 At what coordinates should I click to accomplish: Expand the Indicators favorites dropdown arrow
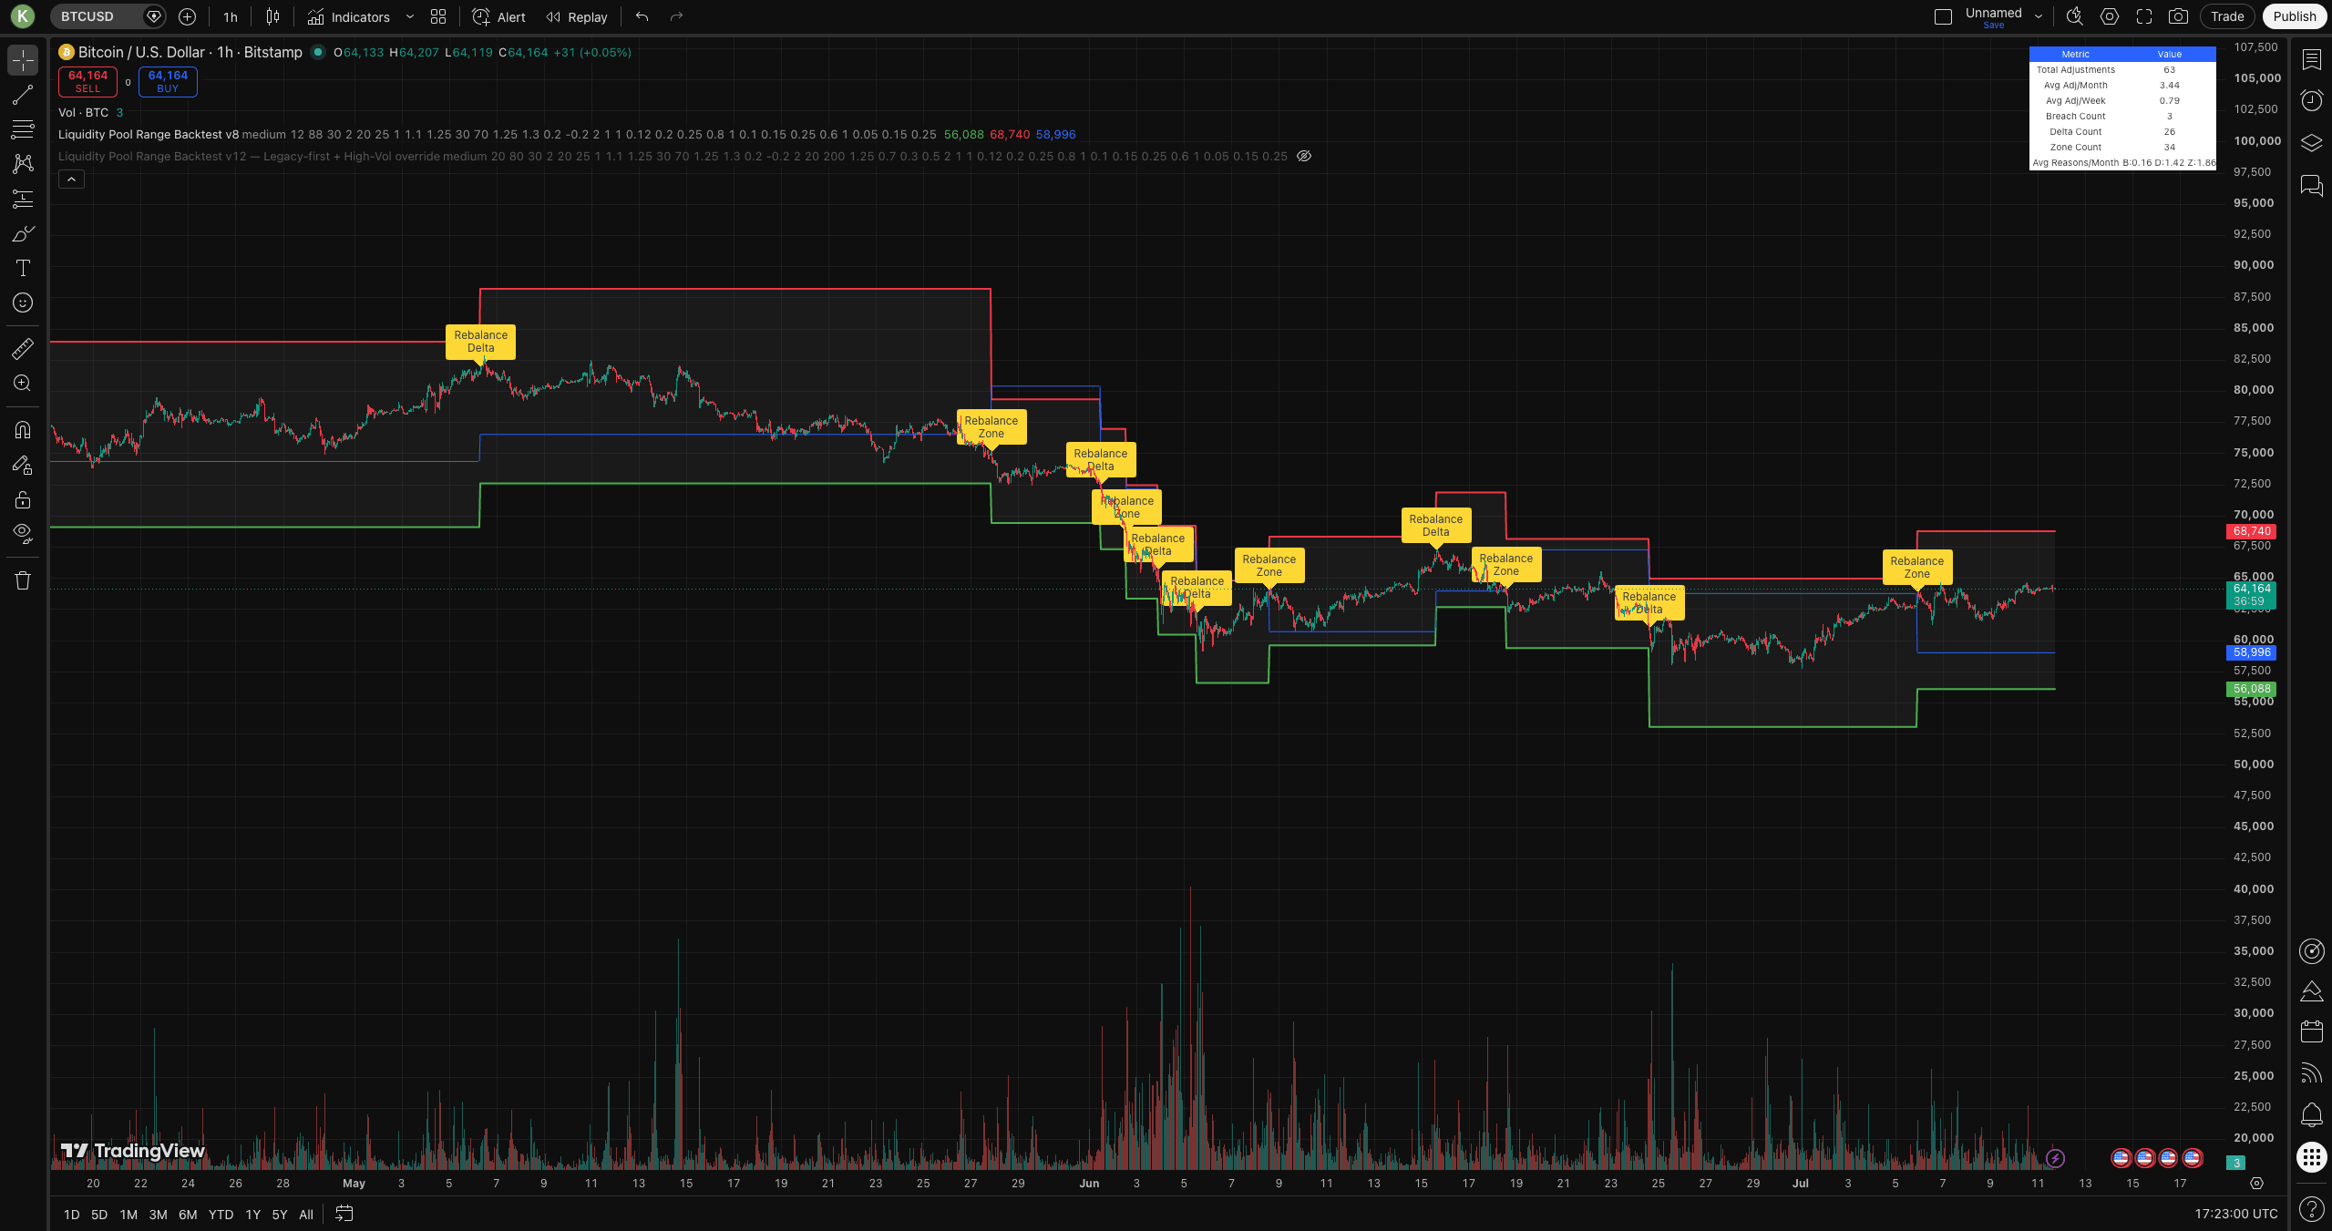[409, 16]
